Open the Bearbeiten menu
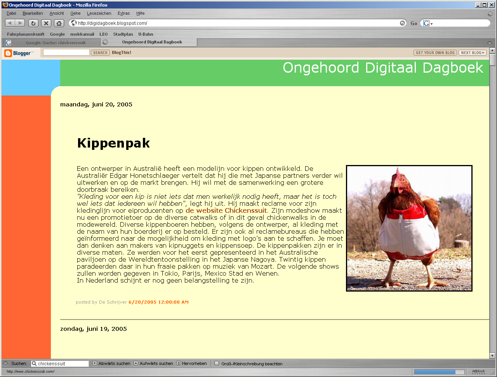Viewport: 497px width, 377px height. (x=33, y=13)
